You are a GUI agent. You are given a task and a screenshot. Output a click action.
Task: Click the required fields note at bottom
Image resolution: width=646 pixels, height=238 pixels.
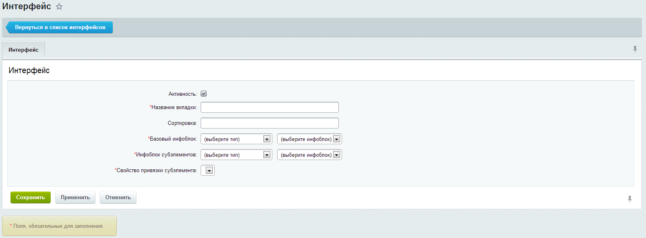[58, 226]
